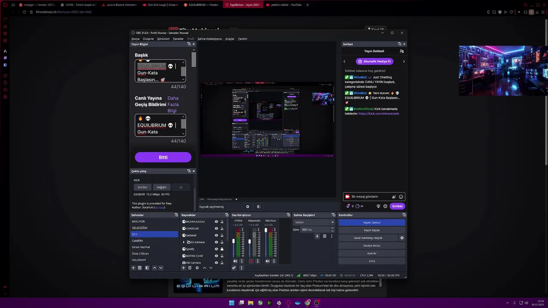Open emoji picker in chat input
This screenshot has height=308, width=548.
pyautogui.click(x=401, y=197)
